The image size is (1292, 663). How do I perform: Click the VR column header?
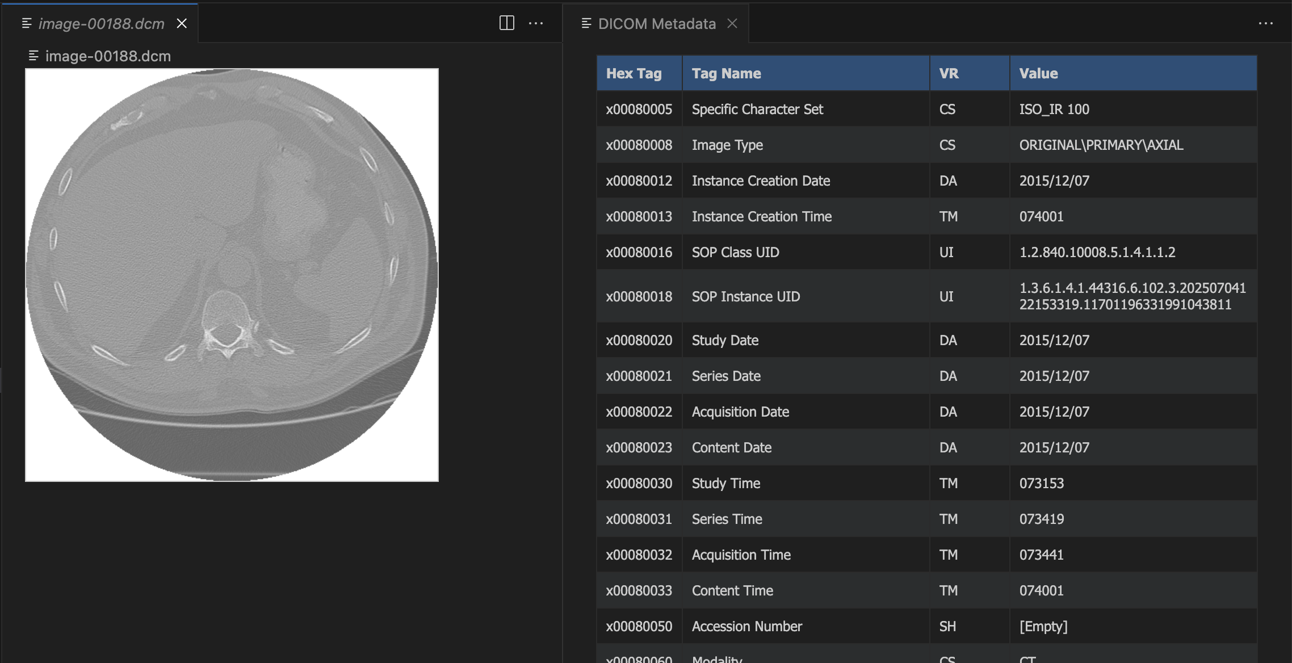949,73
